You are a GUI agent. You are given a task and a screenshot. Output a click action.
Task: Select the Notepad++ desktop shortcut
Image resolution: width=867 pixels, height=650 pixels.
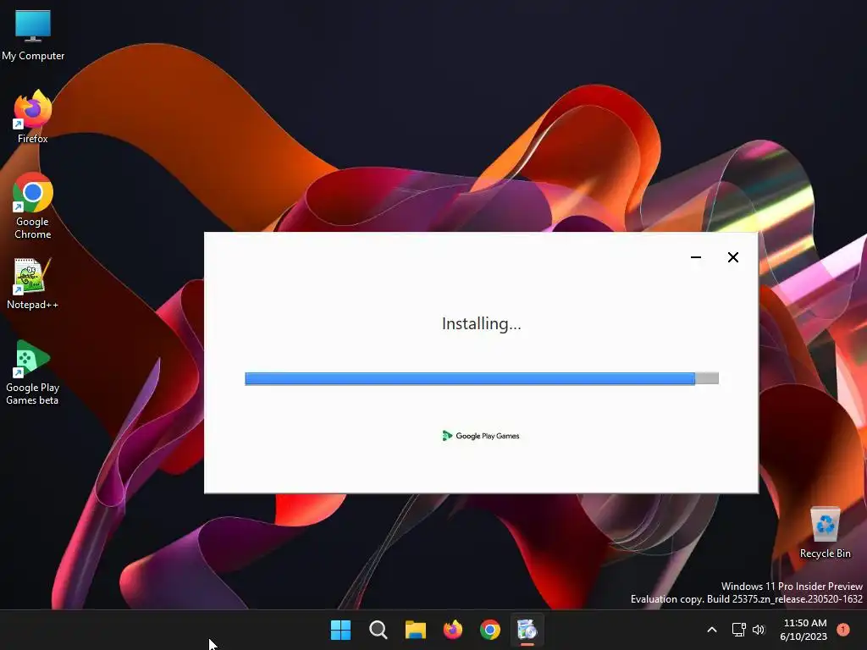pyautogui.click(x=33, y=284)
